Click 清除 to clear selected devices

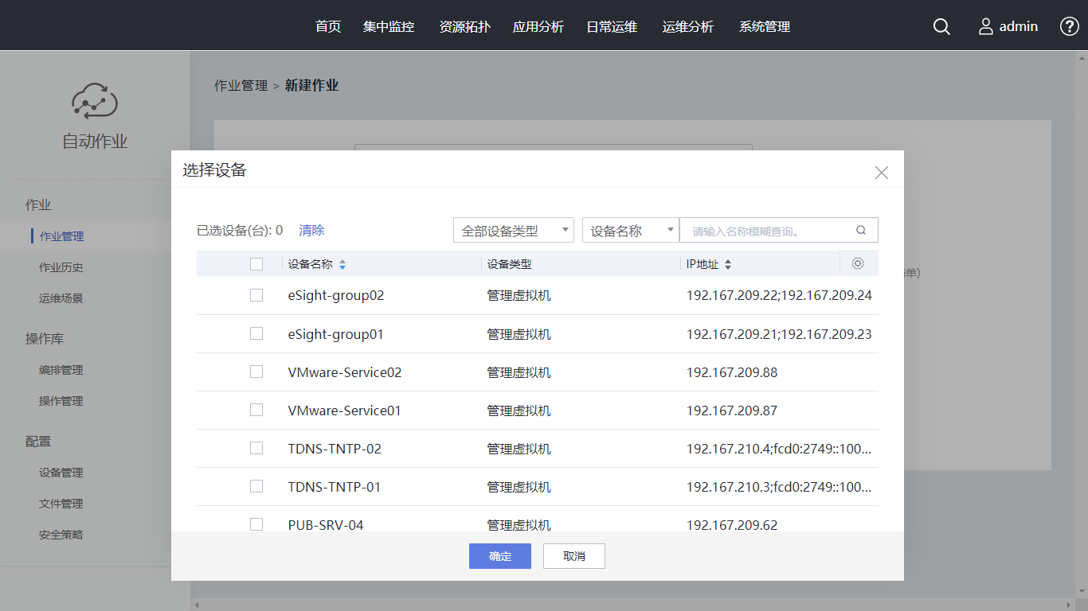tap(311, 231)
